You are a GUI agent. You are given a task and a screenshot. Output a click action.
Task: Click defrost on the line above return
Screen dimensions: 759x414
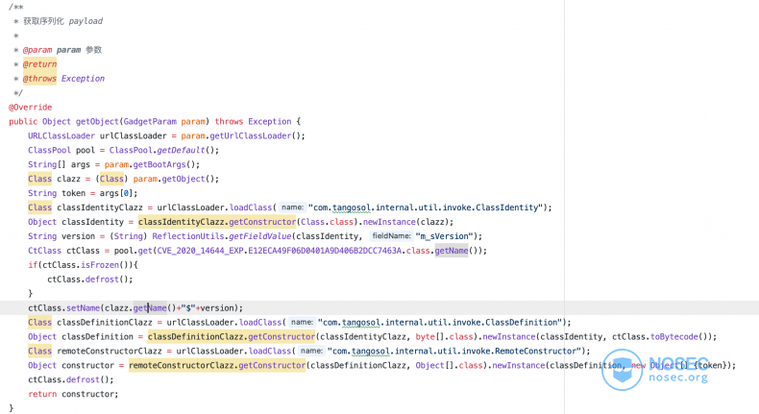(x=84, y=379)
